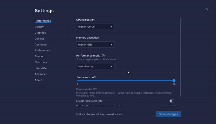The height and width of the screenshot is (124, 216).
Task: Show the About page
Action: click(38, 80)
